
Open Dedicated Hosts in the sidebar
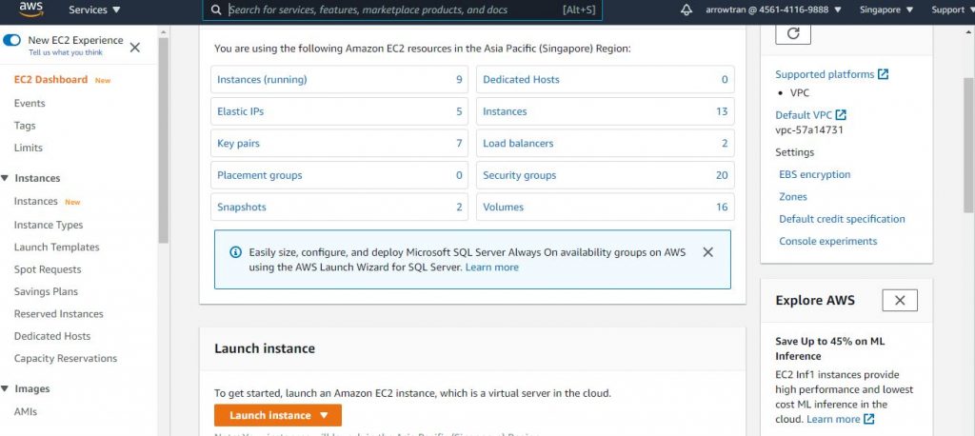pos(52,336)
